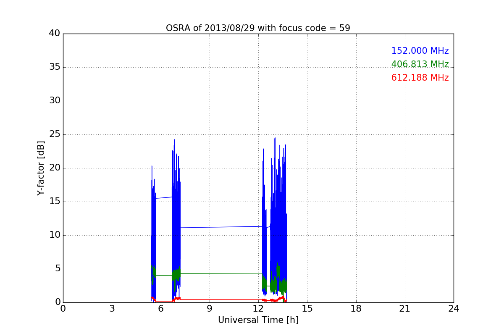Click x-axis tick label 3
The height and width of the screenshot is (336, 504).
pos(112,309)
